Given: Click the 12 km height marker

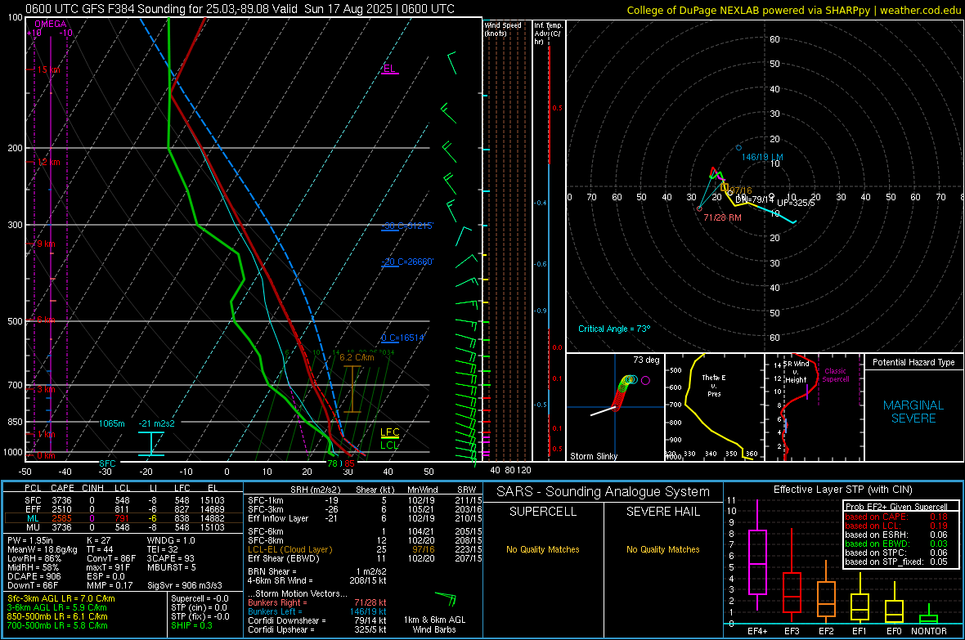Looking at the screenshot, I should 48,162.
